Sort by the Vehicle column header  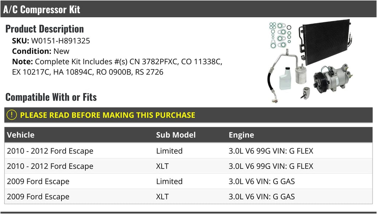click(21, 135)
